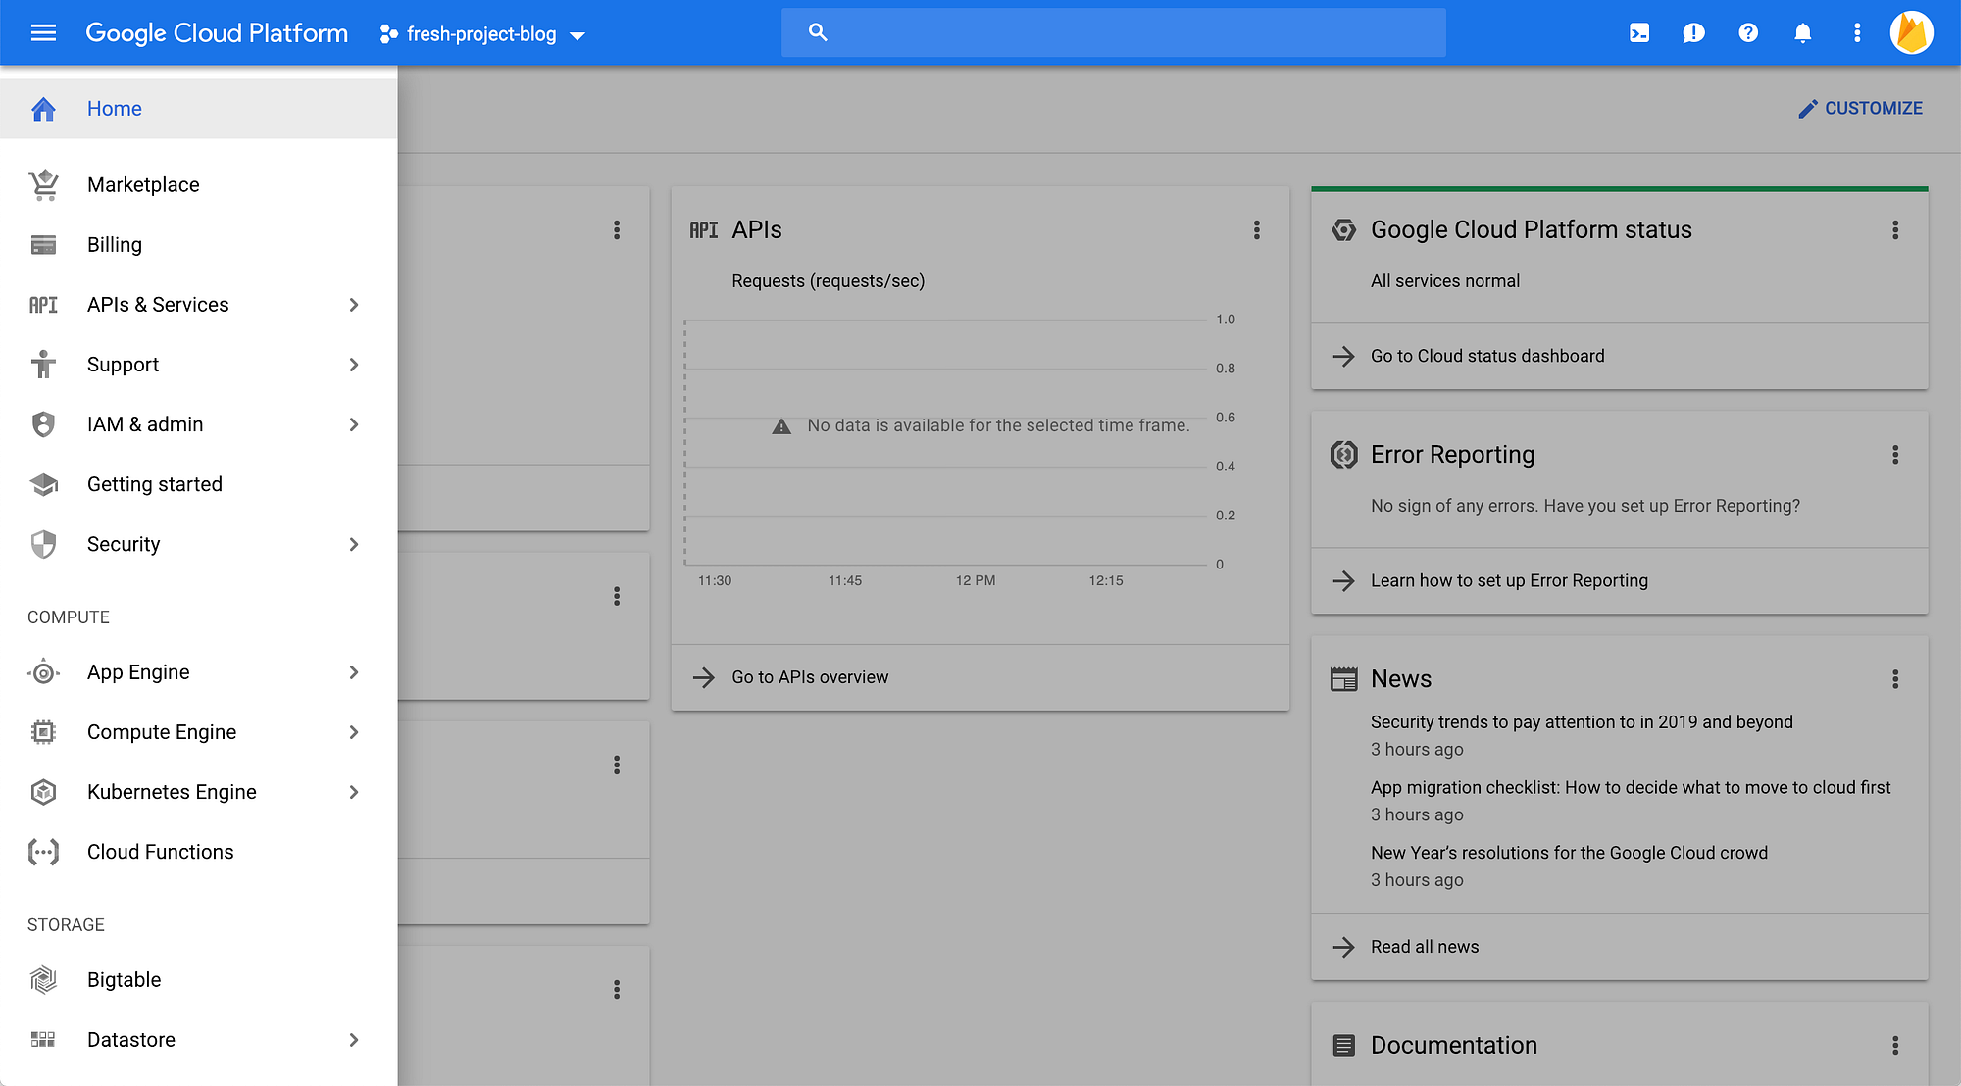Open Cloud Shell from the top bar
Viewport: 1961px width, 1086px height.
[x=1638, y=33]
